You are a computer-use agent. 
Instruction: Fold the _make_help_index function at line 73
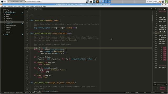(x=29, y=83)
